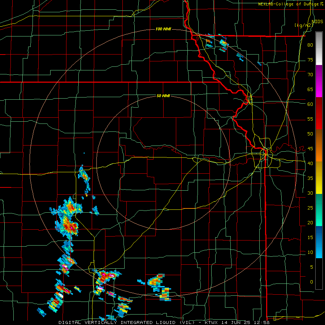Pick the yellow segment of the color bar
Viewport: 325px width, 325px height.
[319, 178]
